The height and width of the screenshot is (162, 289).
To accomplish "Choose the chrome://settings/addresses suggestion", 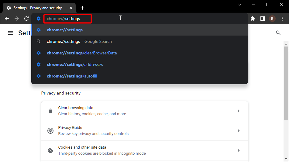I will pyautogui.click(x=140, y=64).
